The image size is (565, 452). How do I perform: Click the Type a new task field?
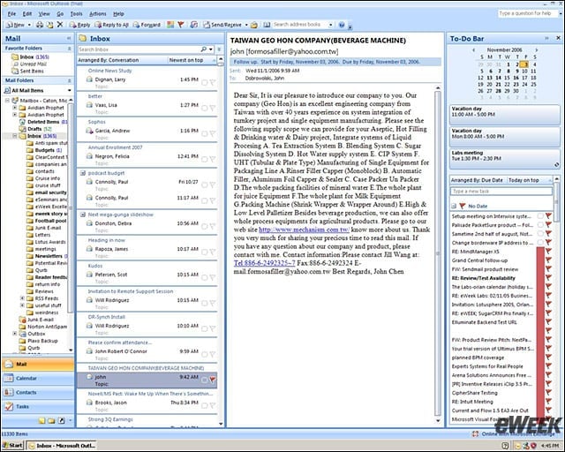pyautogui.click(x=501, y=191)
